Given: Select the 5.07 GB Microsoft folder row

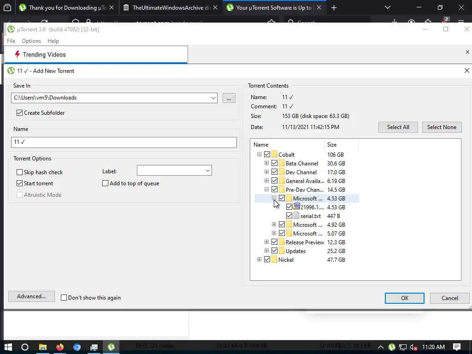Looking at the screenshot, I should coord(307,233).
